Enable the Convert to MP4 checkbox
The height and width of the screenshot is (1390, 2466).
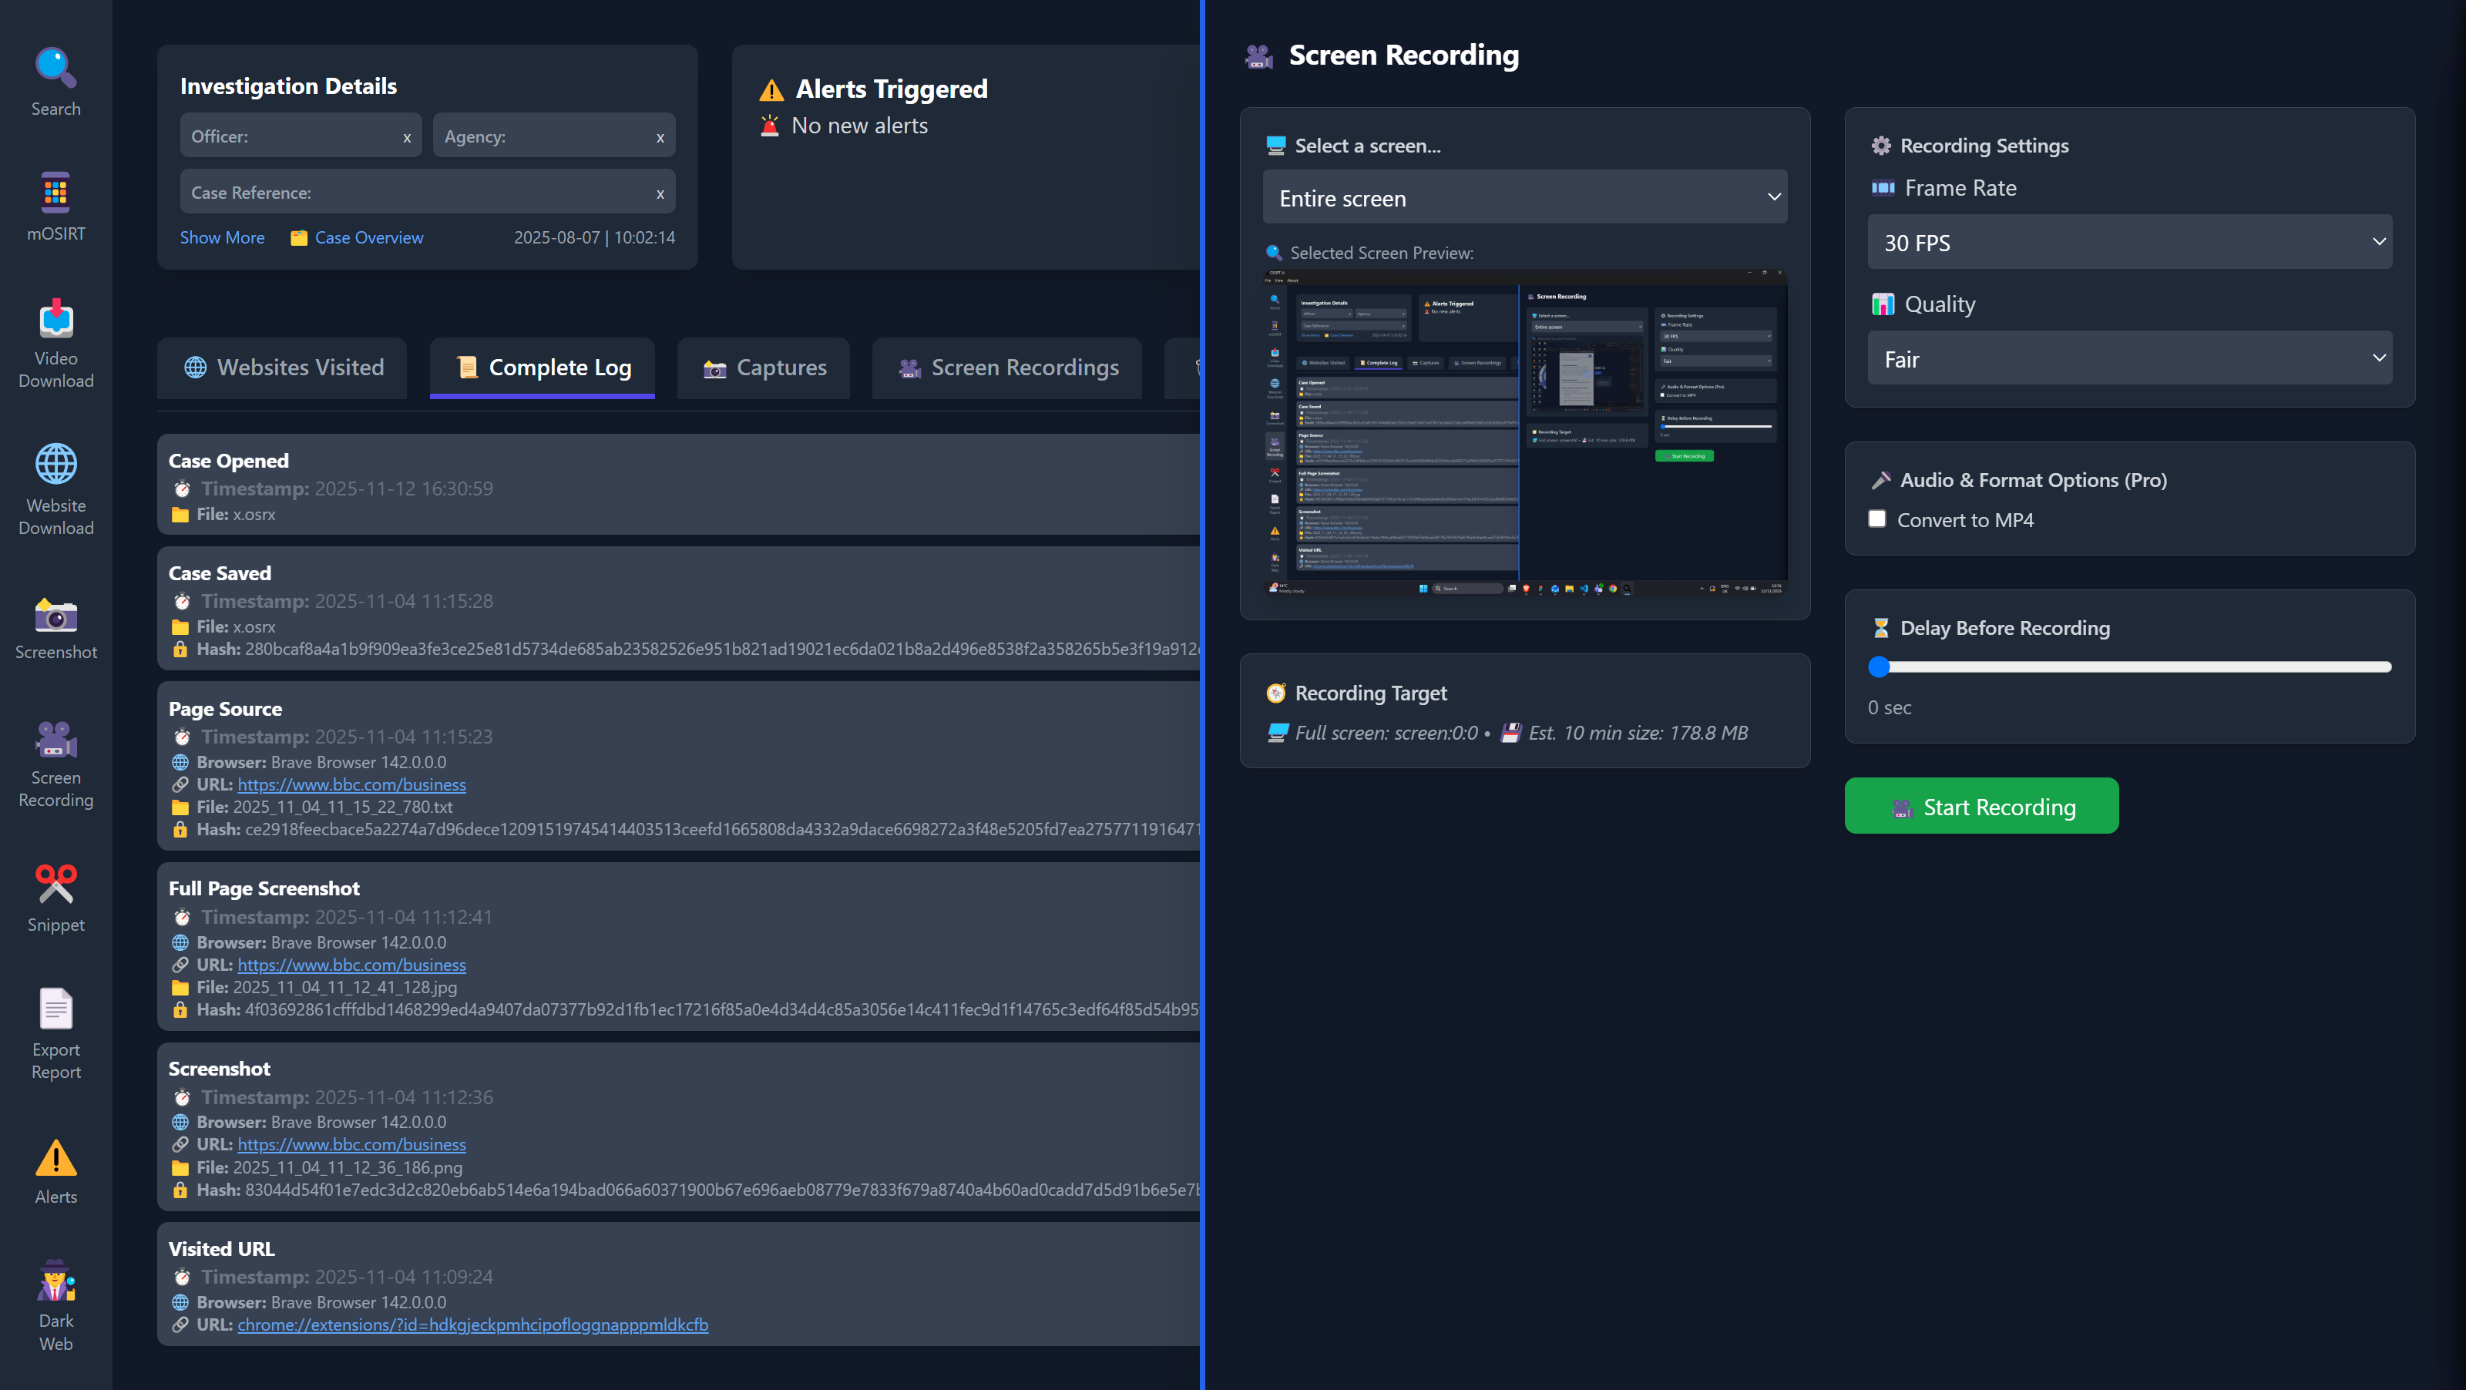point(1877,519)
